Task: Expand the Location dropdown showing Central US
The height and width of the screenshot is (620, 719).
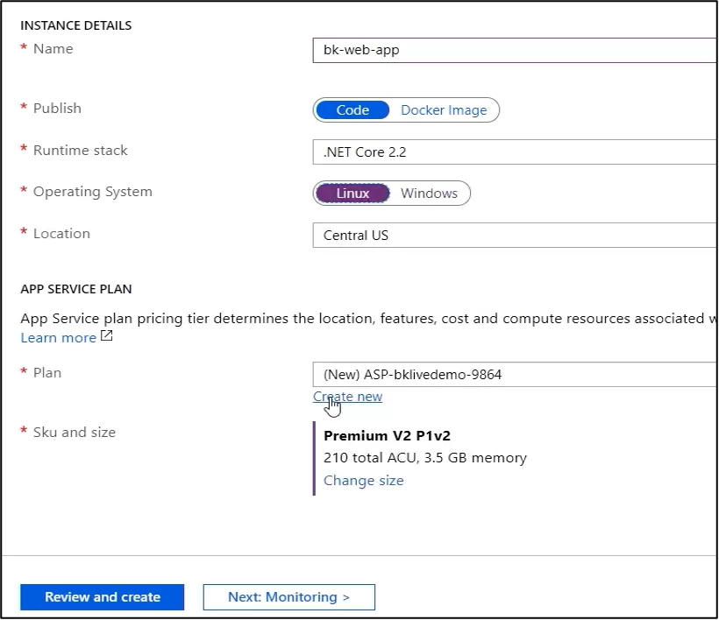Action: 516,236
